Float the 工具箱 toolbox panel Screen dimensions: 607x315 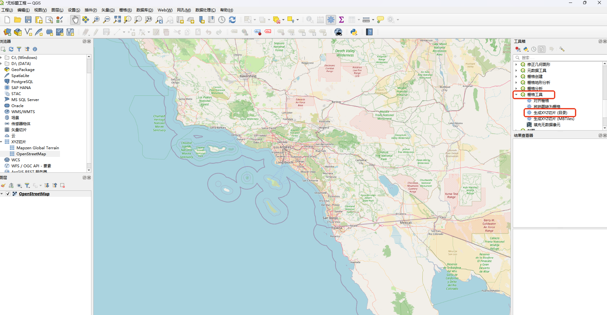click(x=600, y=42)
